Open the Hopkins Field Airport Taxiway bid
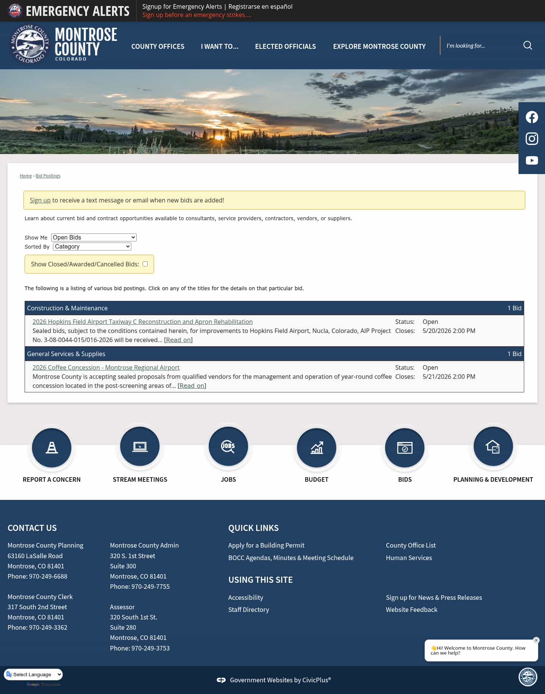 [143, 322]
